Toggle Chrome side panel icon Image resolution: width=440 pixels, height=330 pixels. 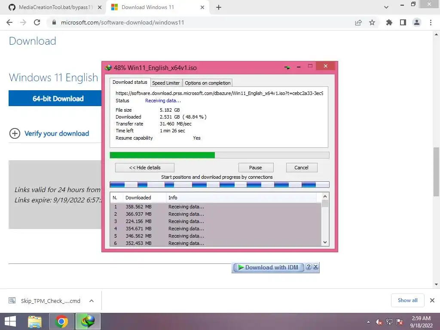click(x=403, y=22)
